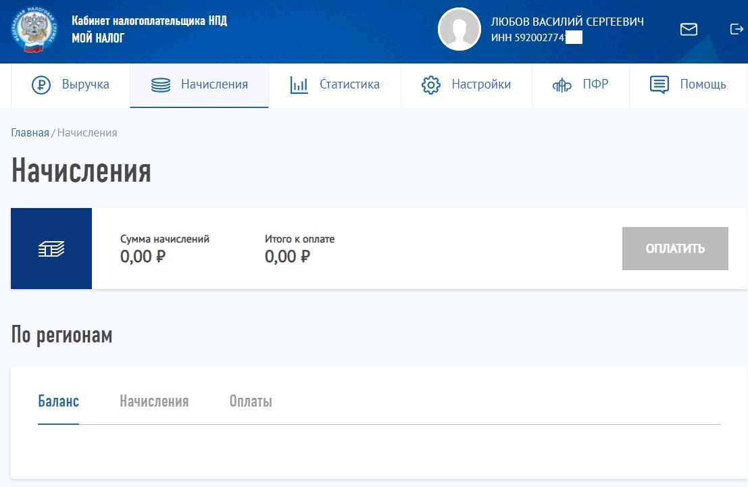Open Настройки via the gear icon
This screenshot has width=748, height=487.
(x=430, y=85)
